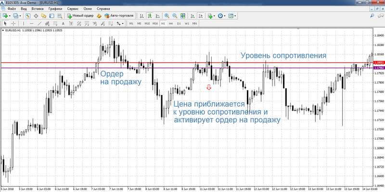Select the arrow cursor tool

5,24
